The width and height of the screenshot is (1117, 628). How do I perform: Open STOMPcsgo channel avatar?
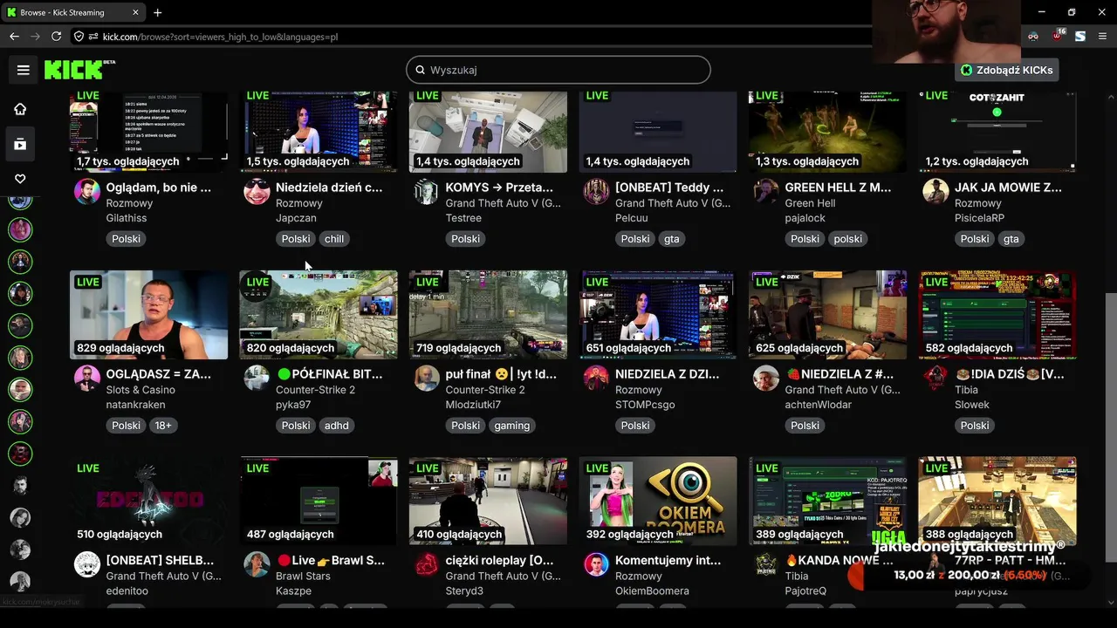coord(596,378)
